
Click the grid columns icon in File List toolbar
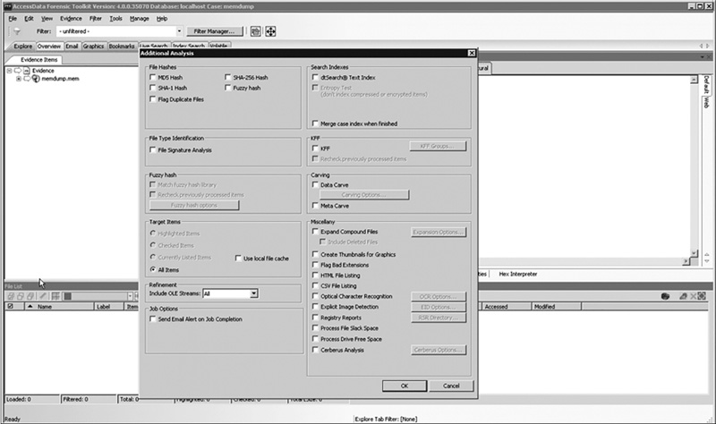tap(55, 296)
